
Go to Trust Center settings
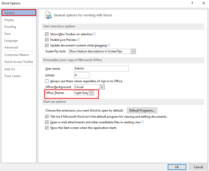tap(19, 76)
